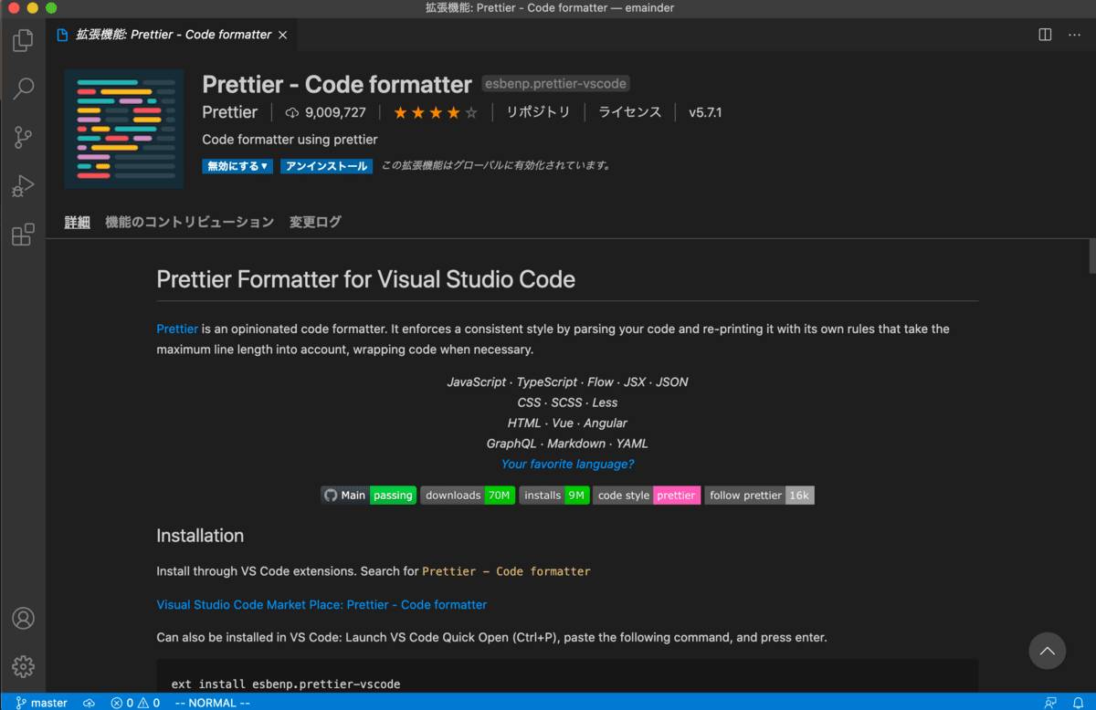Viewport: 1096px width, 710px height.
Task: Open the ライセンス link
Action: [x=630, y=112]
